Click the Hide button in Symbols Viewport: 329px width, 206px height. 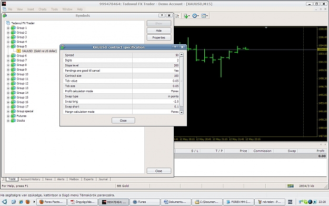(159, 31)
